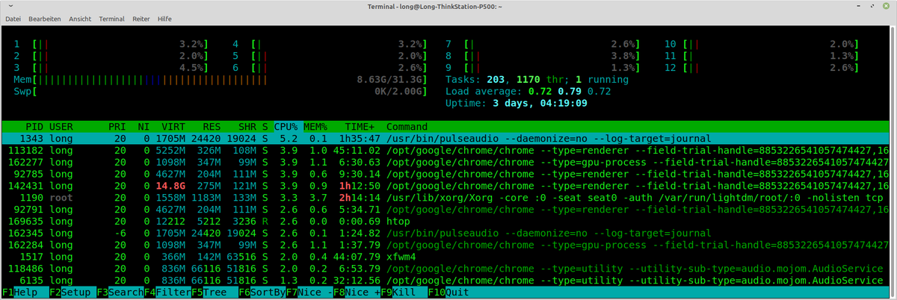This screenshot has height=300, width=897.
Task: Click the Load average line
Action: tap(528, 91)
